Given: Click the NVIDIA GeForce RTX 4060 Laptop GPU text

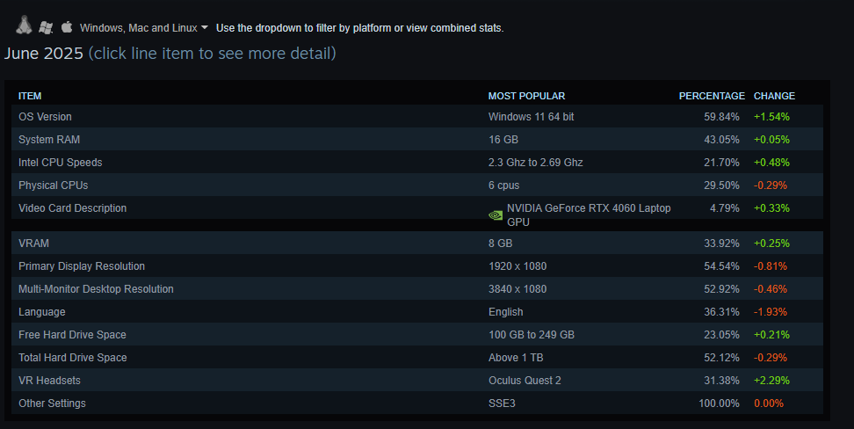Looking at the screenshot, I should 589,214.
